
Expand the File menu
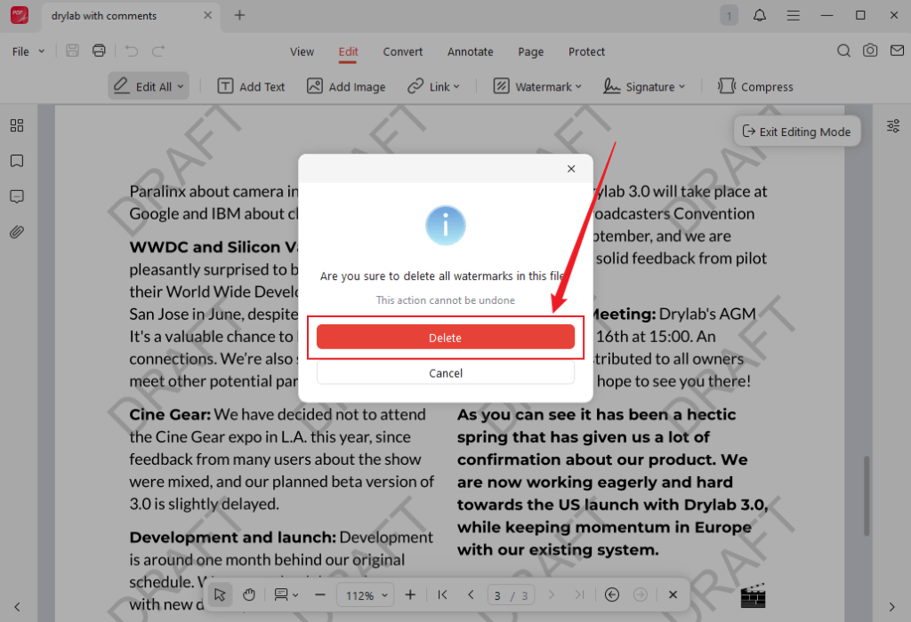27,51
